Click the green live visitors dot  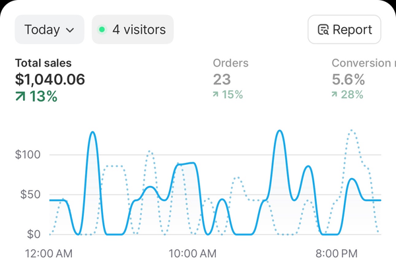pos(102,30)
